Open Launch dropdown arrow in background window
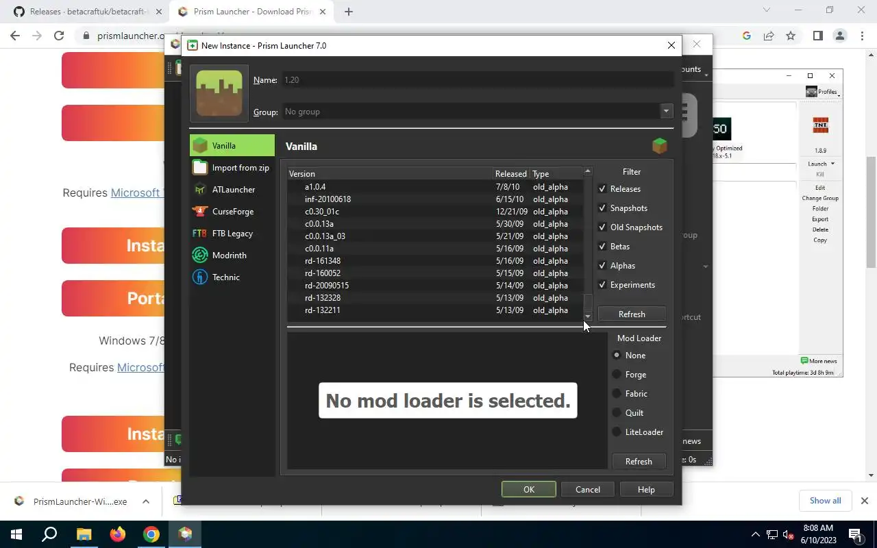 [x=832, y=164]
